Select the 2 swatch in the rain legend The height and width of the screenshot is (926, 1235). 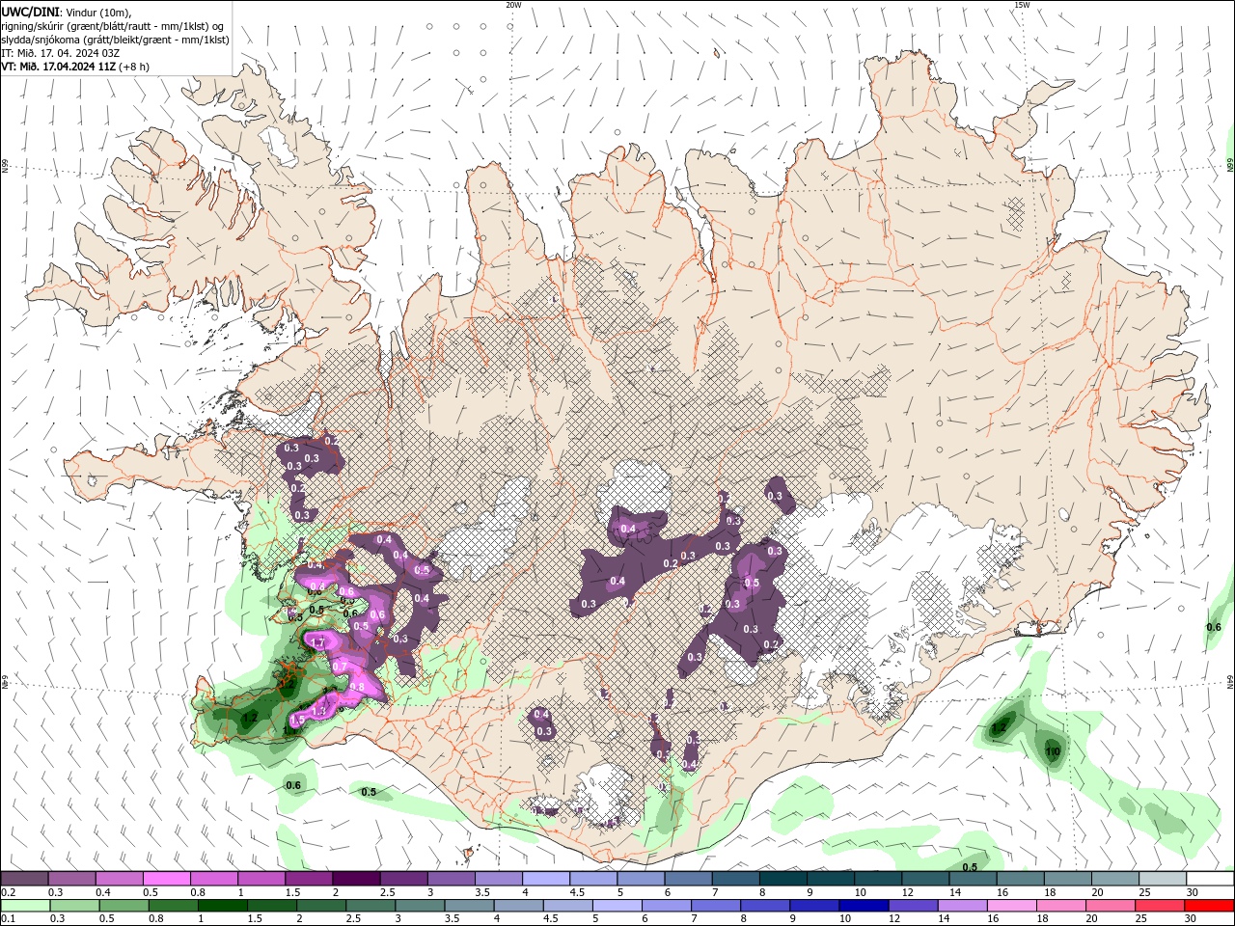click(x=321, y=906)
